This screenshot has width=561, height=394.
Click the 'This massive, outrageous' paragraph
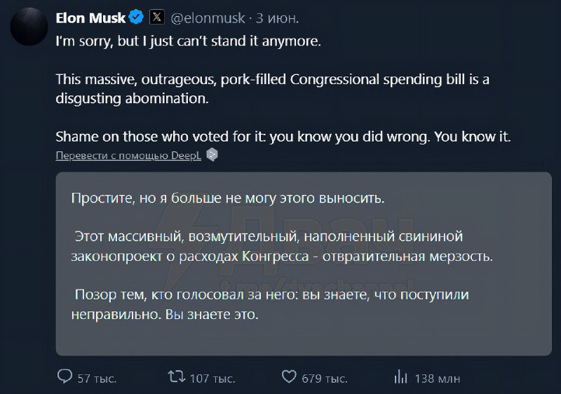point(272,89)
